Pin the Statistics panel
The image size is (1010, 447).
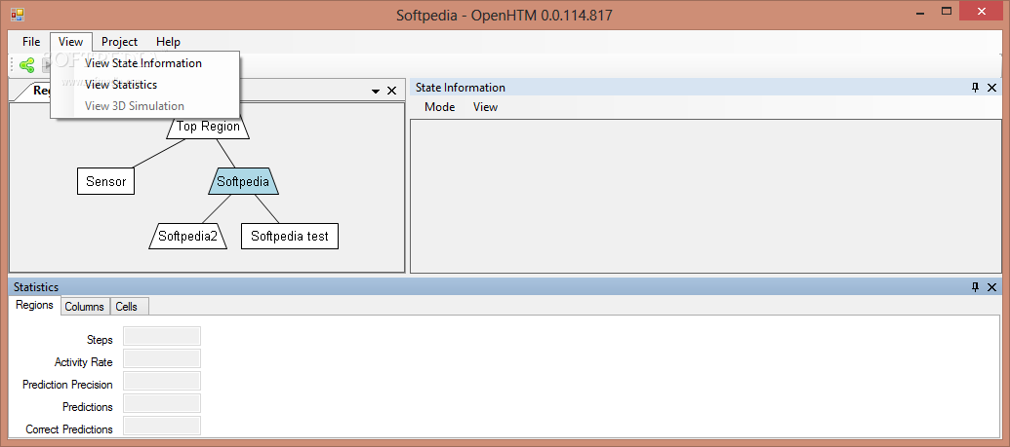975,287
